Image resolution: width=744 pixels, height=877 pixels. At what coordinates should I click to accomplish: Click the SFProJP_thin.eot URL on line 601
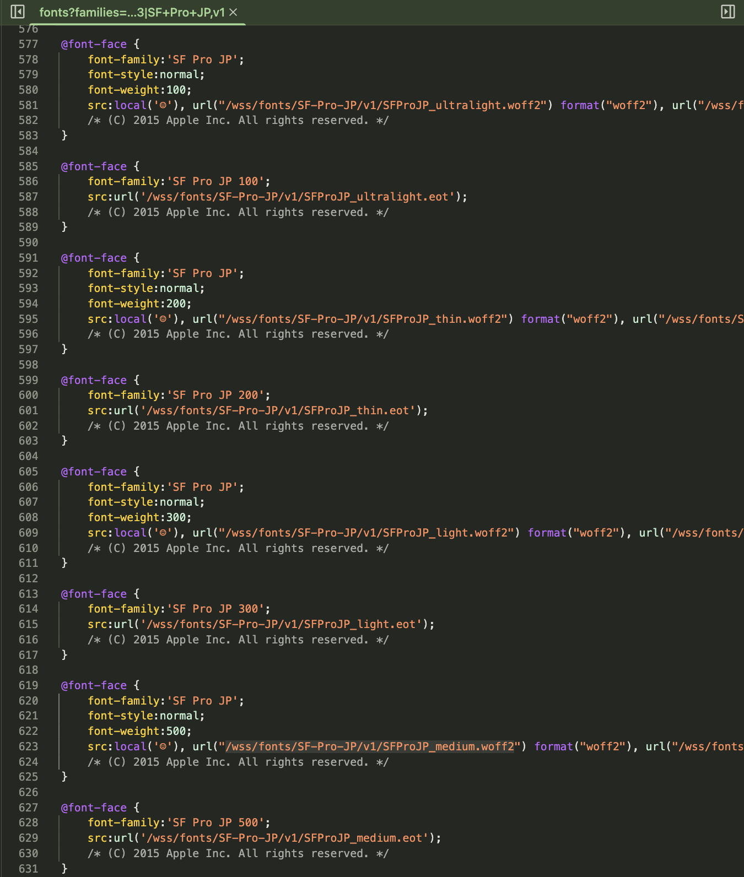point(278,410)
